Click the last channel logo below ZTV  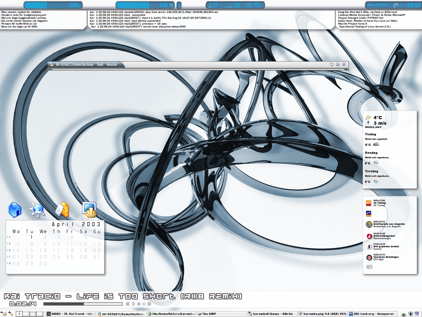369,267
